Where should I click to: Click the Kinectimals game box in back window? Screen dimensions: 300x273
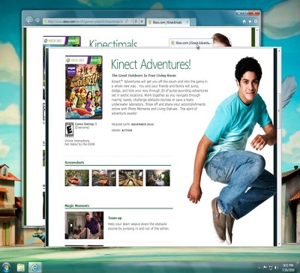point(61,41)
